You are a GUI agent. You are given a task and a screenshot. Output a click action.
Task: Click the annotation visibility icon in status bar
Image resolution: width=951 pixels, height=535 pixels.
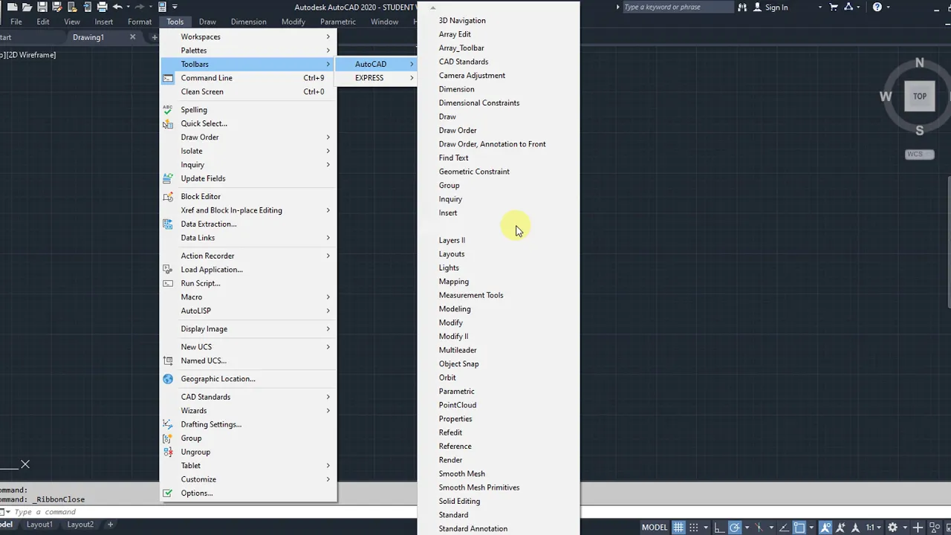click(825, 528)
